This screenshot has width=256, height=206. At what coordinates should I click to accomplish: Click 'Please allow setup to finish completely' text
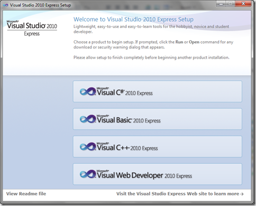pyautogui.click(x=151, y=58)
